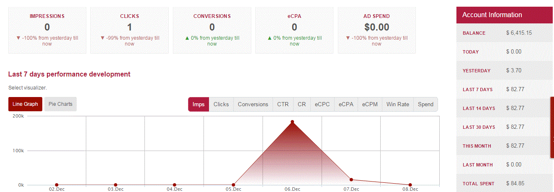Screen dimensions: 554x192
Task: Display the eCPM metric graph
Action: (x=370, y=104)
